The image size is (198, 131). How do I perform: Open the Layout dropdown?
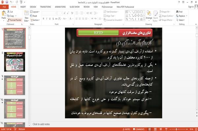(35, 12)
